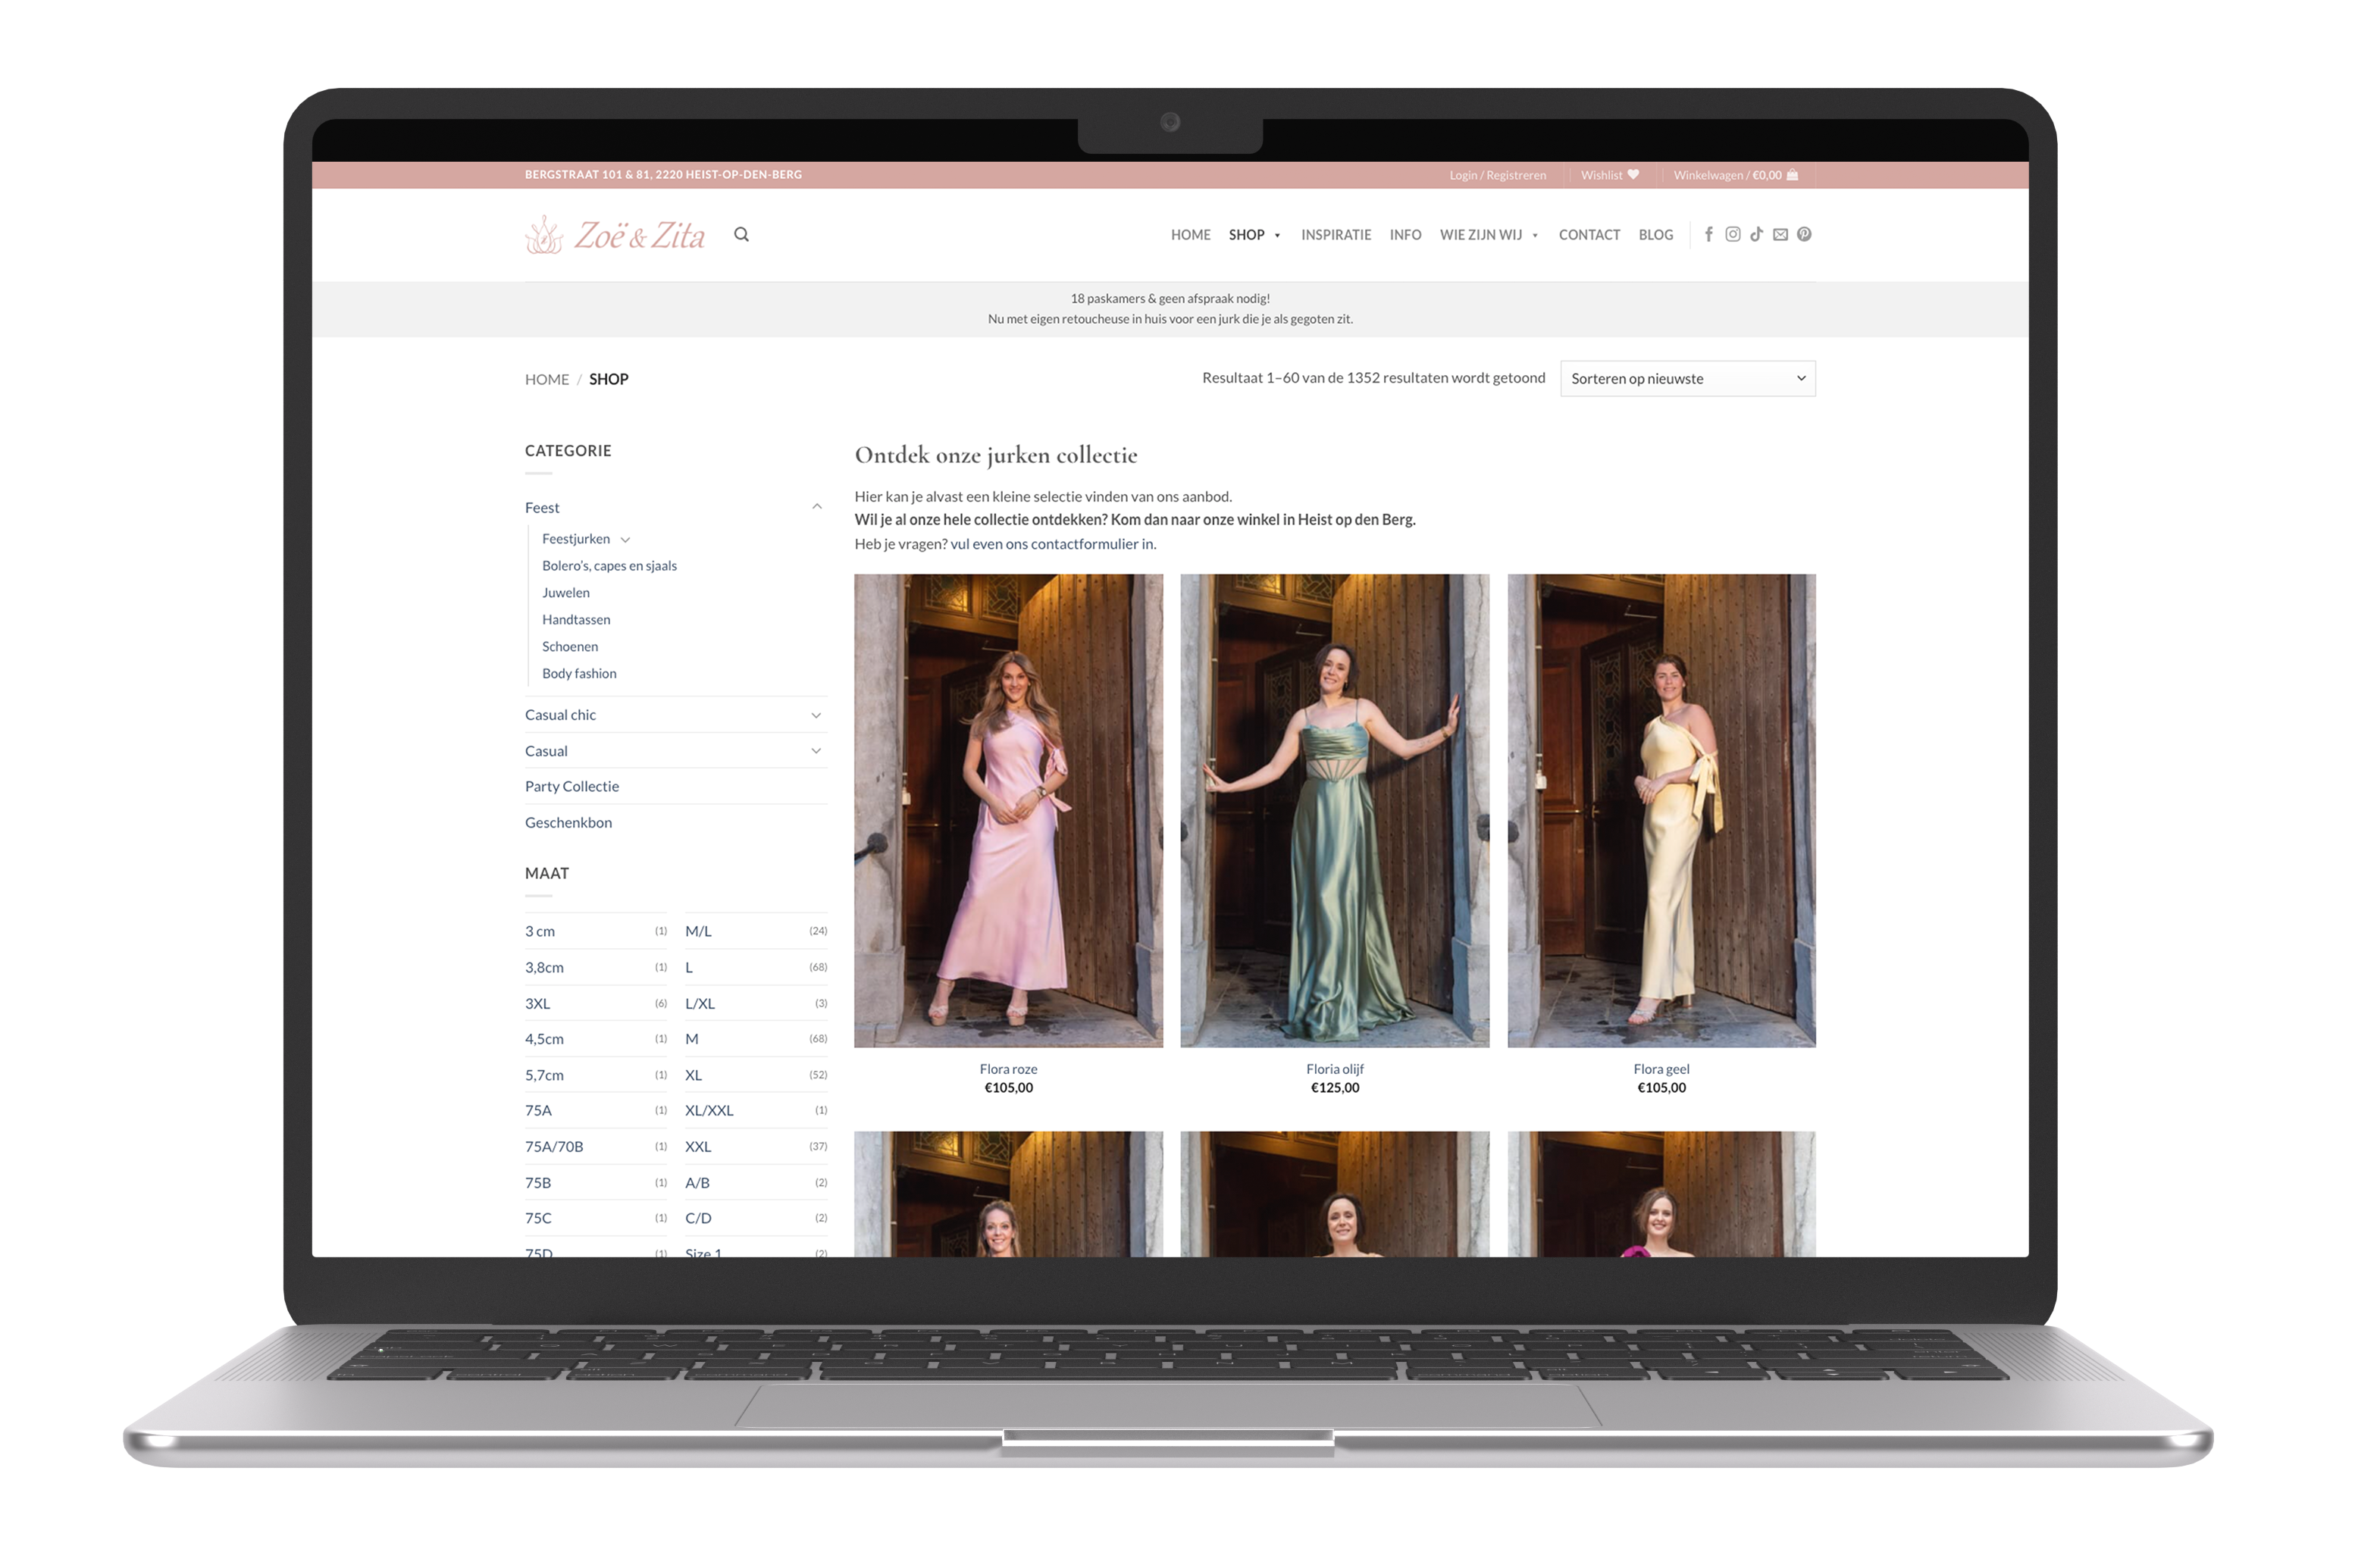Image resolution: width=2380 pixels, height=1568 pixels.
Task: Click the TikTok icon
Action: tap(1757, 235)
